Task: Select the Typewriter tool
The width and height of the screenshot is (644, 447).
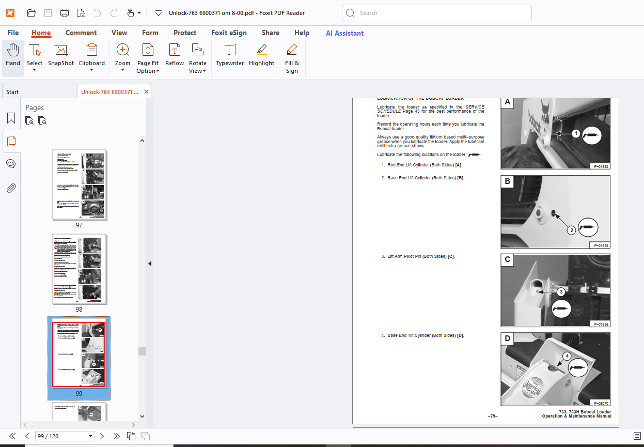Action: (x=230, y=55)
